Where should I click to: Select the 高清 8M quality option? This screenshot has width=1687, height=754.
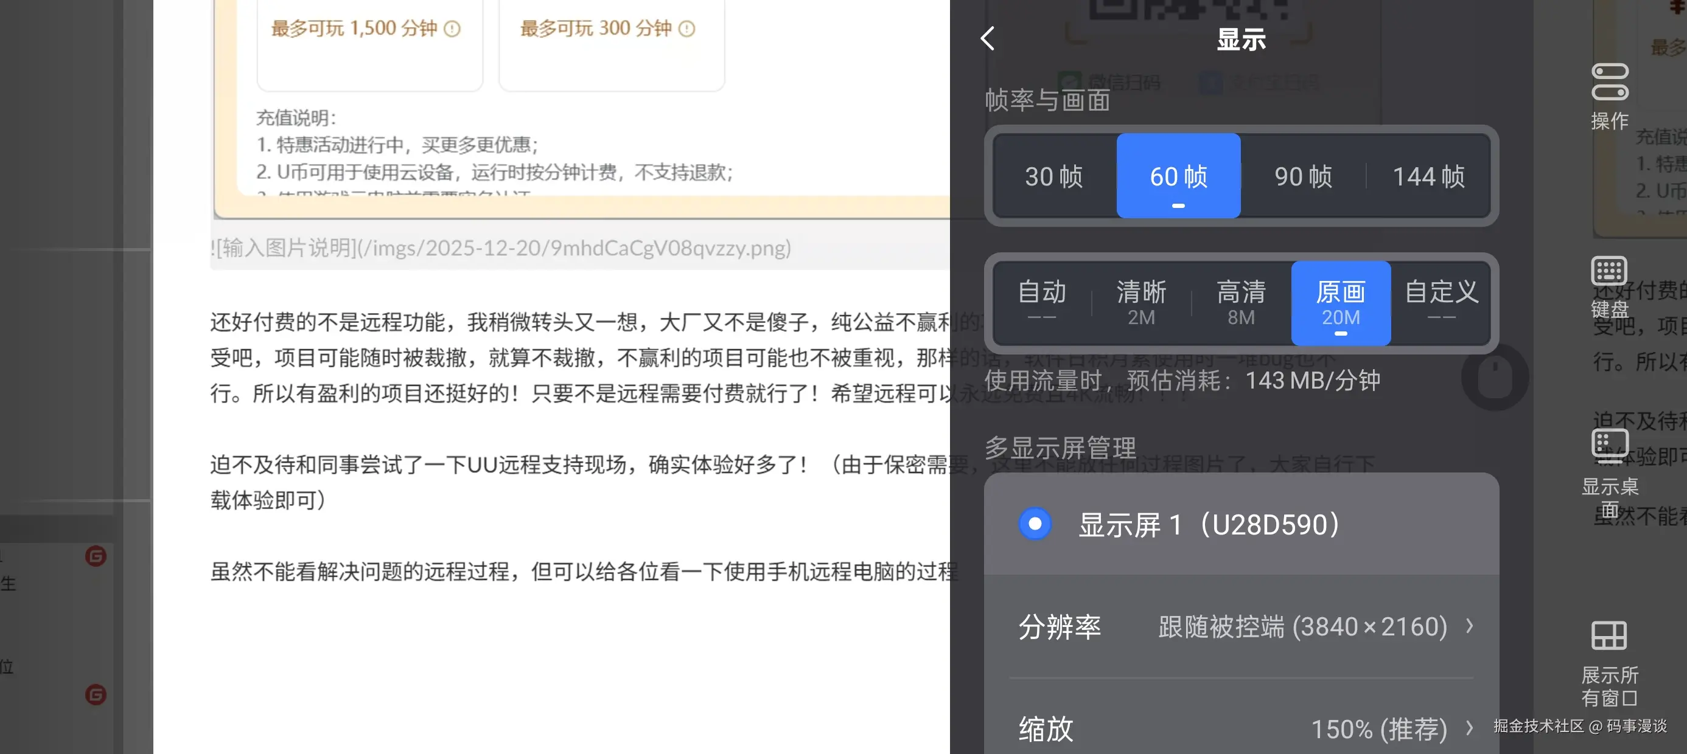pyautogui.click(x=1241, y=302)
